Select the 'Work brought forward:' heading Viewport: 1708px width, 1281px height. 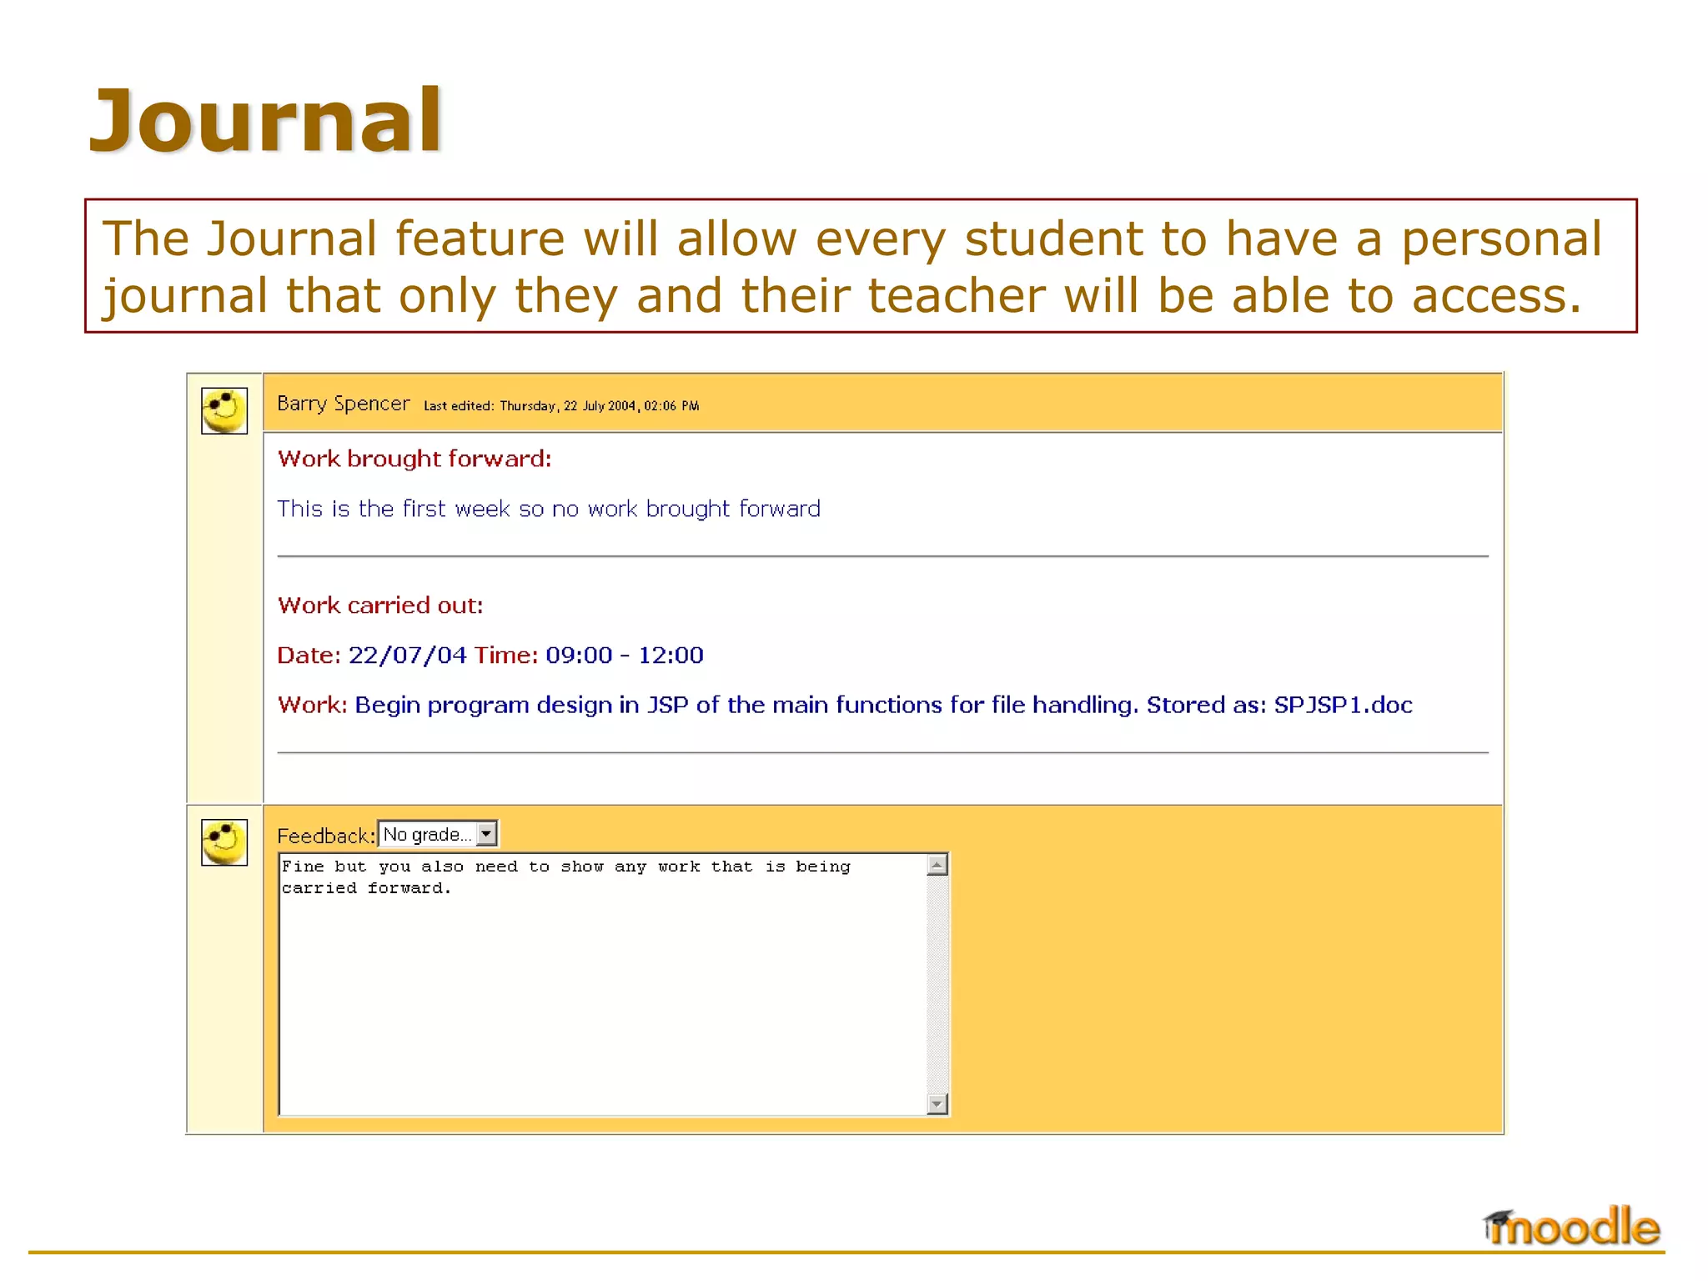click(x=414, y=460)
